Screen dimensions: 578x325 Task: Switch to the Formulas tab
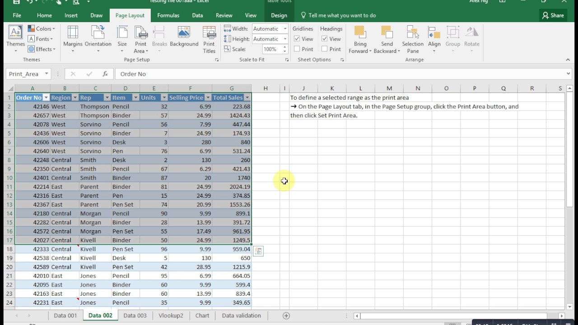pos(168,15)
